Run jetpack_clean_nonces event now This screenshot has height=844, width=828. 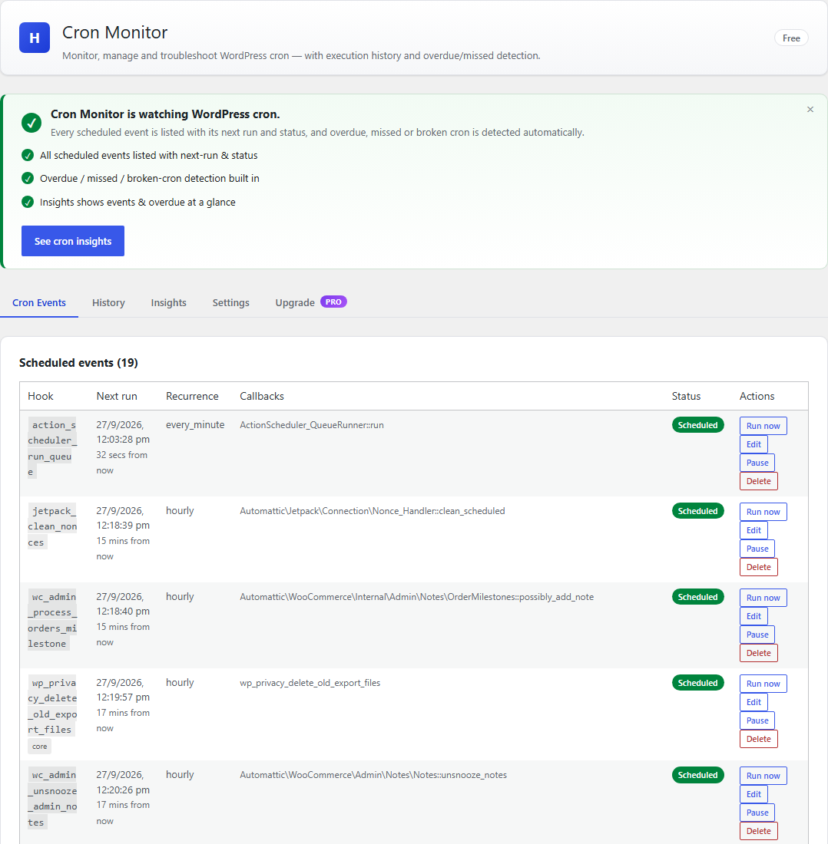pos(763,512)
